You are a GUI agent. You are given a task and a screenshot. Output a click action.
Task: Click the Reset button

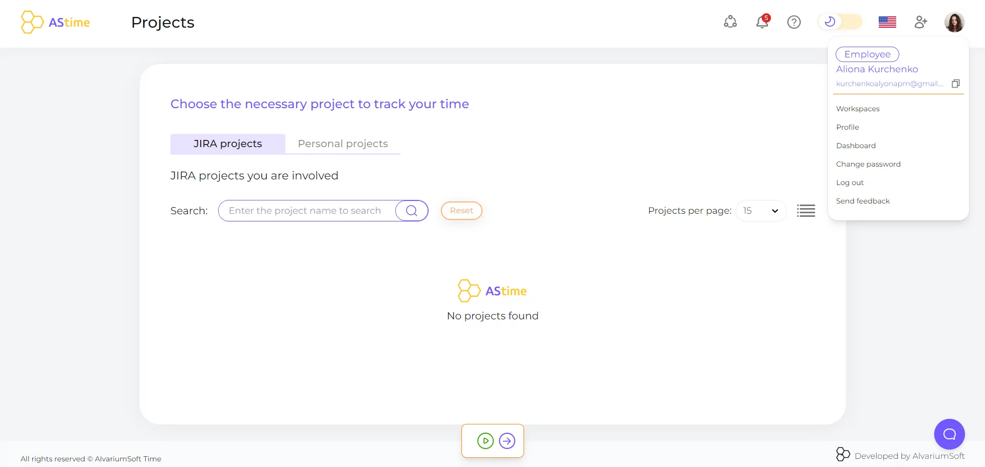[x=461, y=211]
